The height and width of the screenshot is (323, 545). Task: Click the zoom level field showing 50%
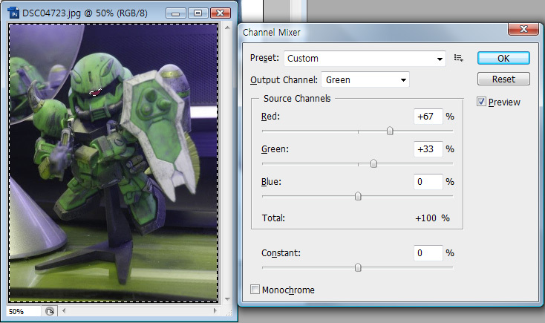pyautogui.click(x=23, y=311)
